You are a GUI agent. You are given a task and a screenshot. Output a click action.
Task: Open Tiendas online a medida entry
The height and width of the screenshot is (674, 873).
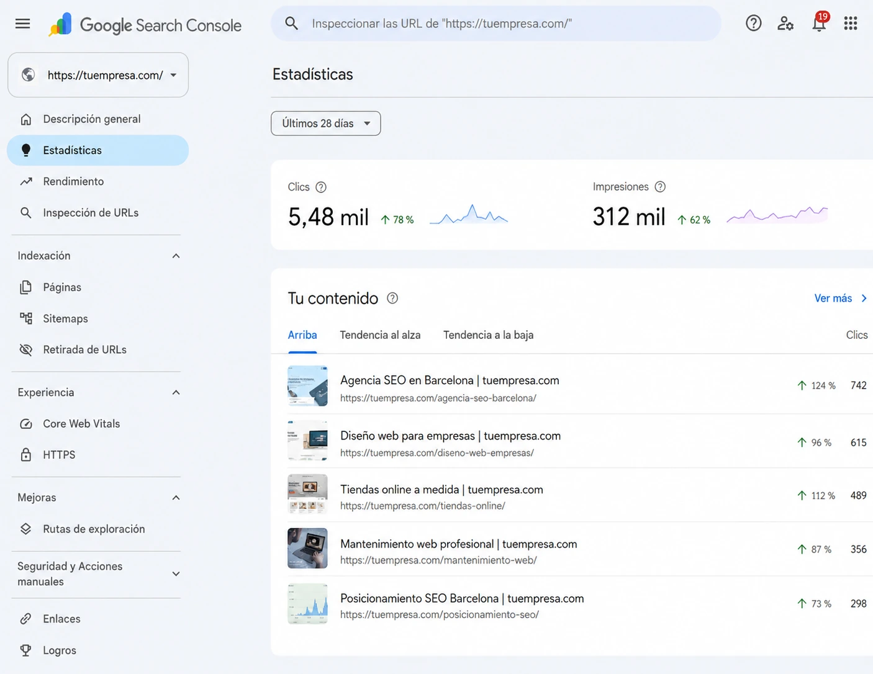pos(441,490)
